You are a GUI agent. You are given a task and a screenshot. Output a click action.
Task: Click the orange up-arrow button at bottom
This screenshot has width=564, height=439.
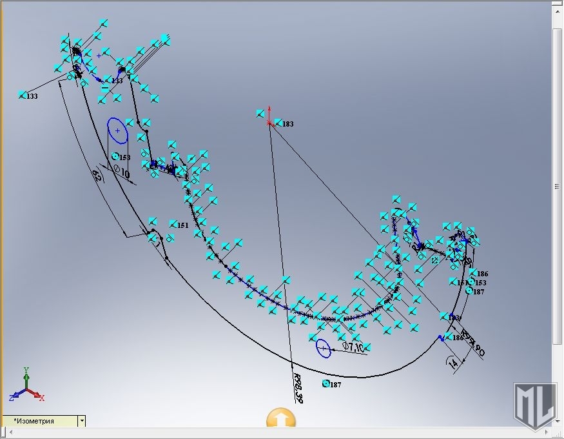[280, 419]
